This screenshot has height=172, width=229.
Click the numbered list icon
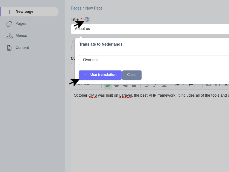tap(177, 85)
